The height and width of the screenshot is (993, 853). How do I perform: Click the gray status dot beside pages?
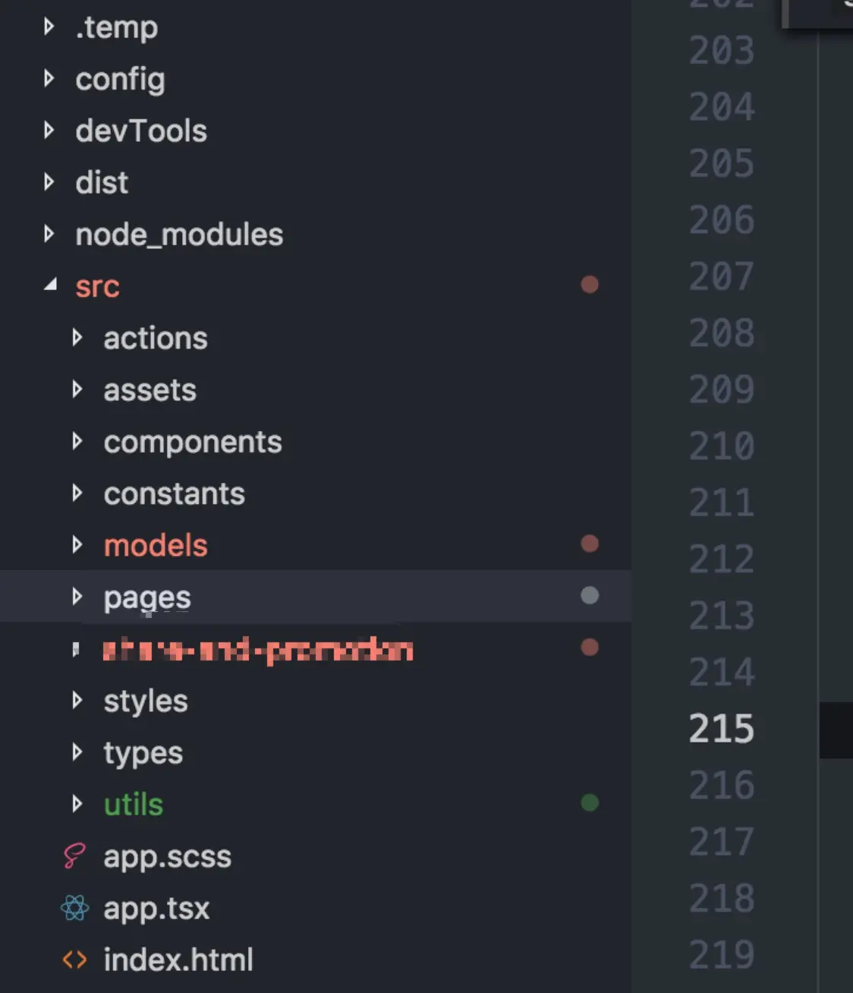tap(590, 595)
